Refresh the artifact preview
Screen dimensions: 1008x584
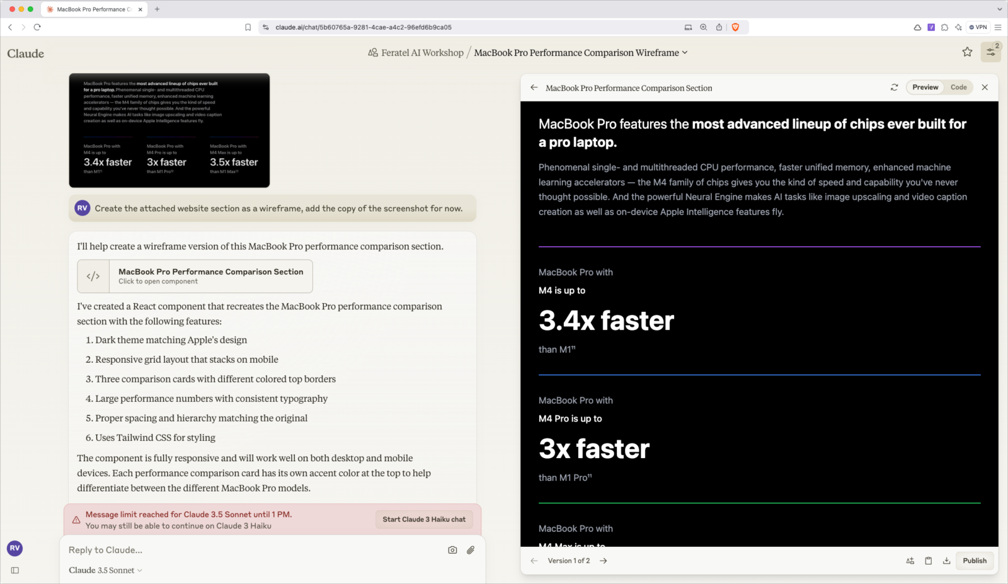(894, 88)
